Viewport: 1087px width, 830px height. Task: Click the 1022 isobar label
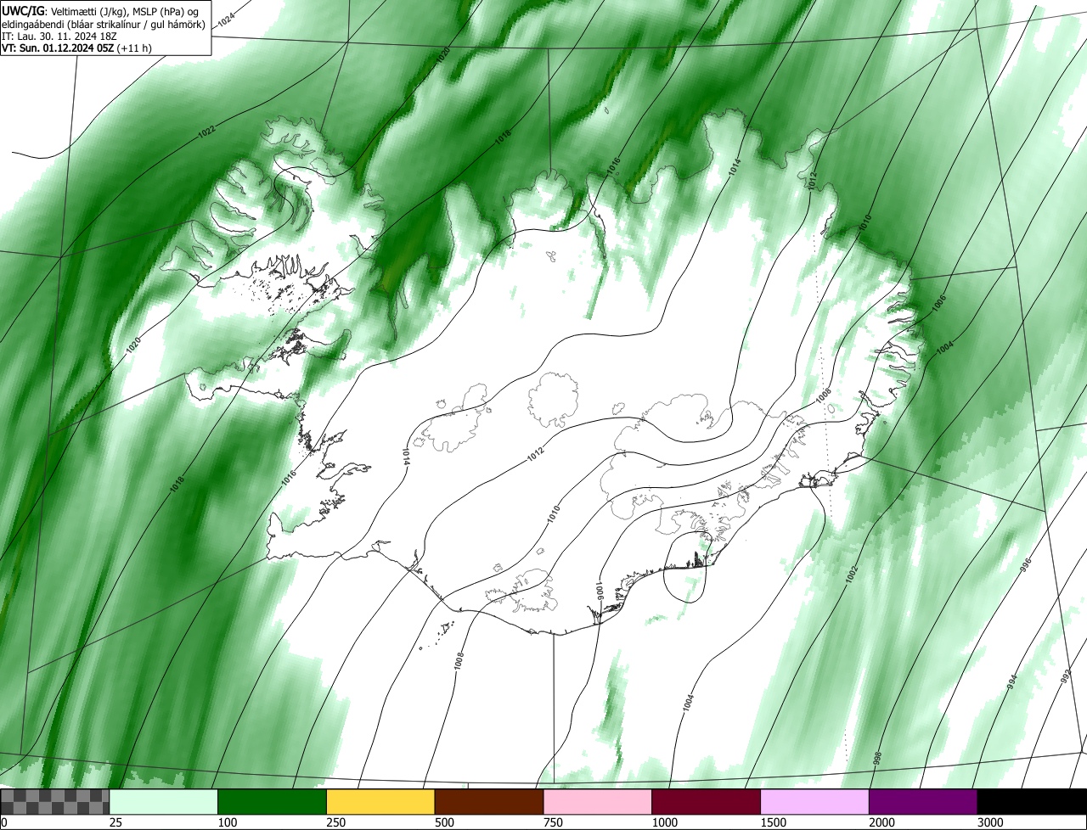tap(206, 131)
